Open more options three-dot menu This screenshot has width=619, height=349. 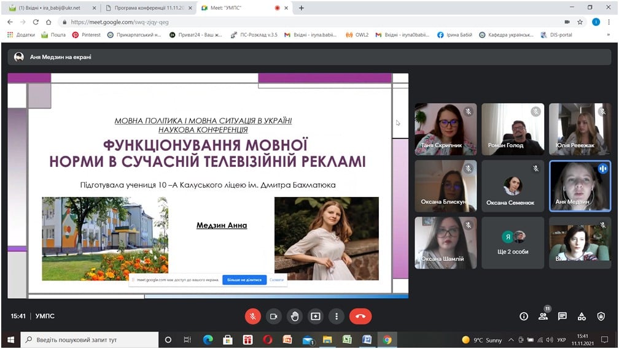click(337, 316)
